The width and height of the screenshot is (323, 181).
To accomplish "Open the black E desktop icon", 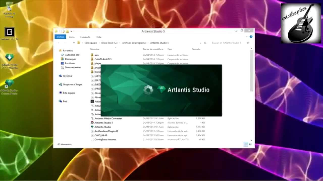I will click(10, 32).
